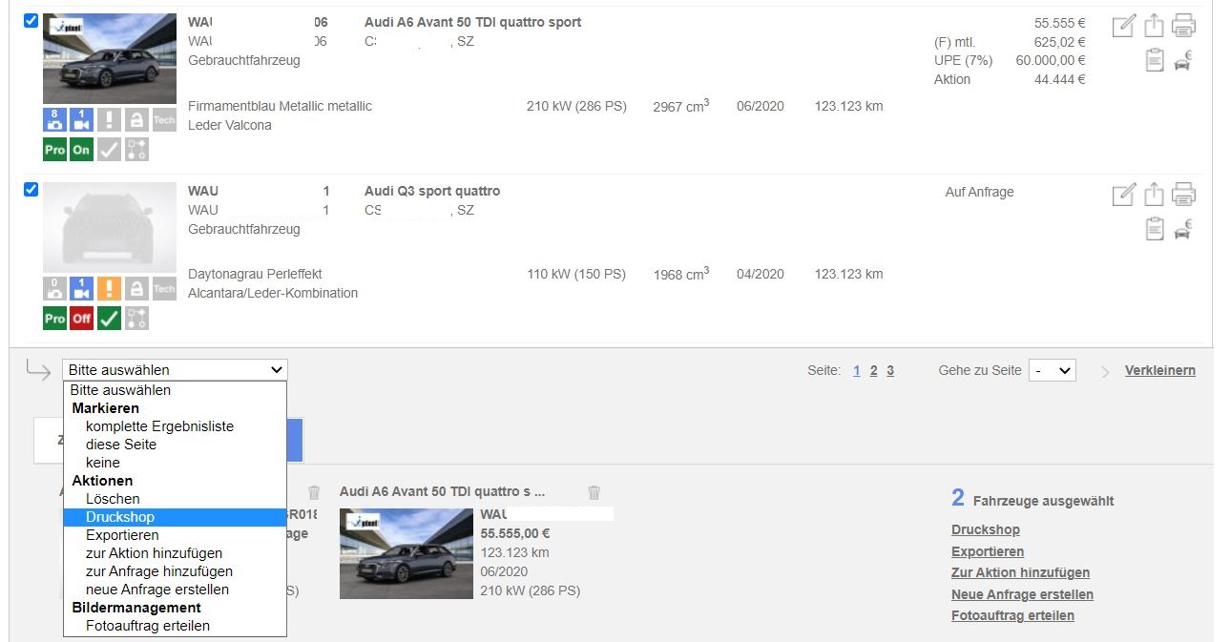Choose 'Exportieren' in the dropdown list
This screenshot has height=642, width=1230.
175,535
